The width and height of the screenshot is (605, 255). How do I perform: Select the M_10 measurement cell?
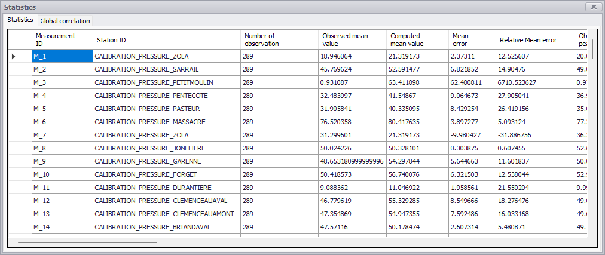point(62,174)
